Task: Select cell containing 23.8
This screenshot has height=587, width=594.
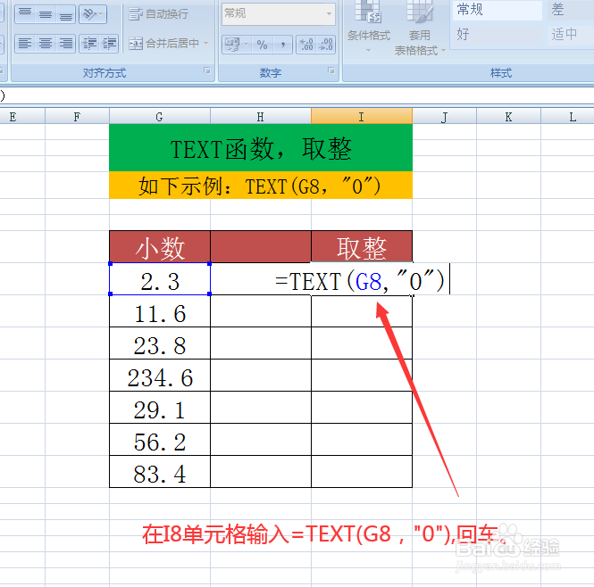Action: coord(160,343)
